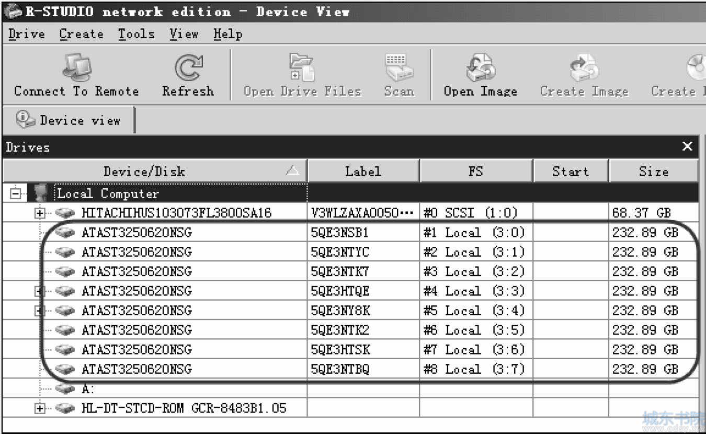Close the Drives panel

(688, 147)
